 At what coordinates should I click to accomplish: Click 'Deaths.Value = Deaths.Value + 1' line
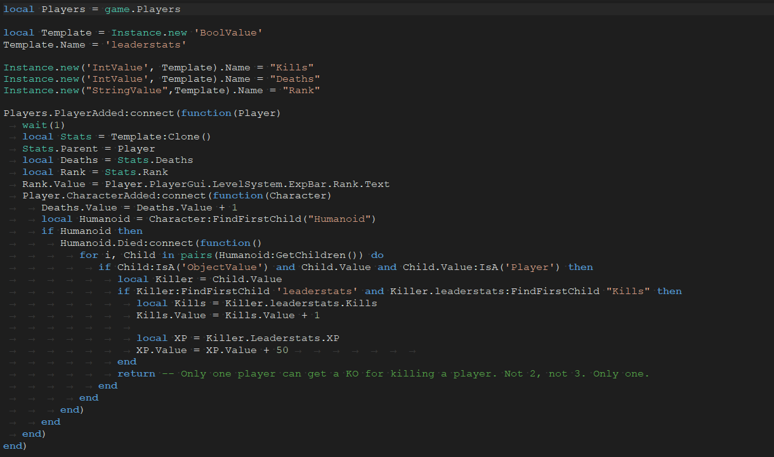pos(140,207)
